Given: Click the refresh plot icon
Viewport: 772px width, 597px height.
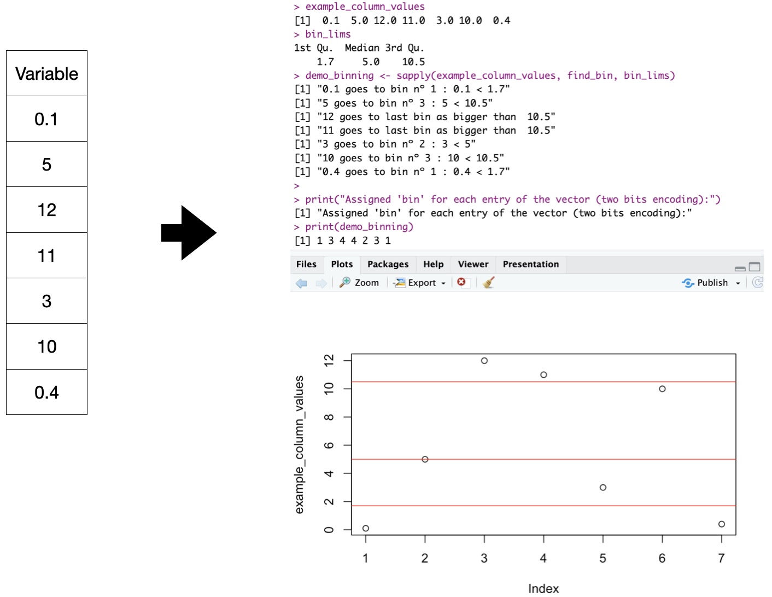Looking at the screenshot, I should click(757, 282).
